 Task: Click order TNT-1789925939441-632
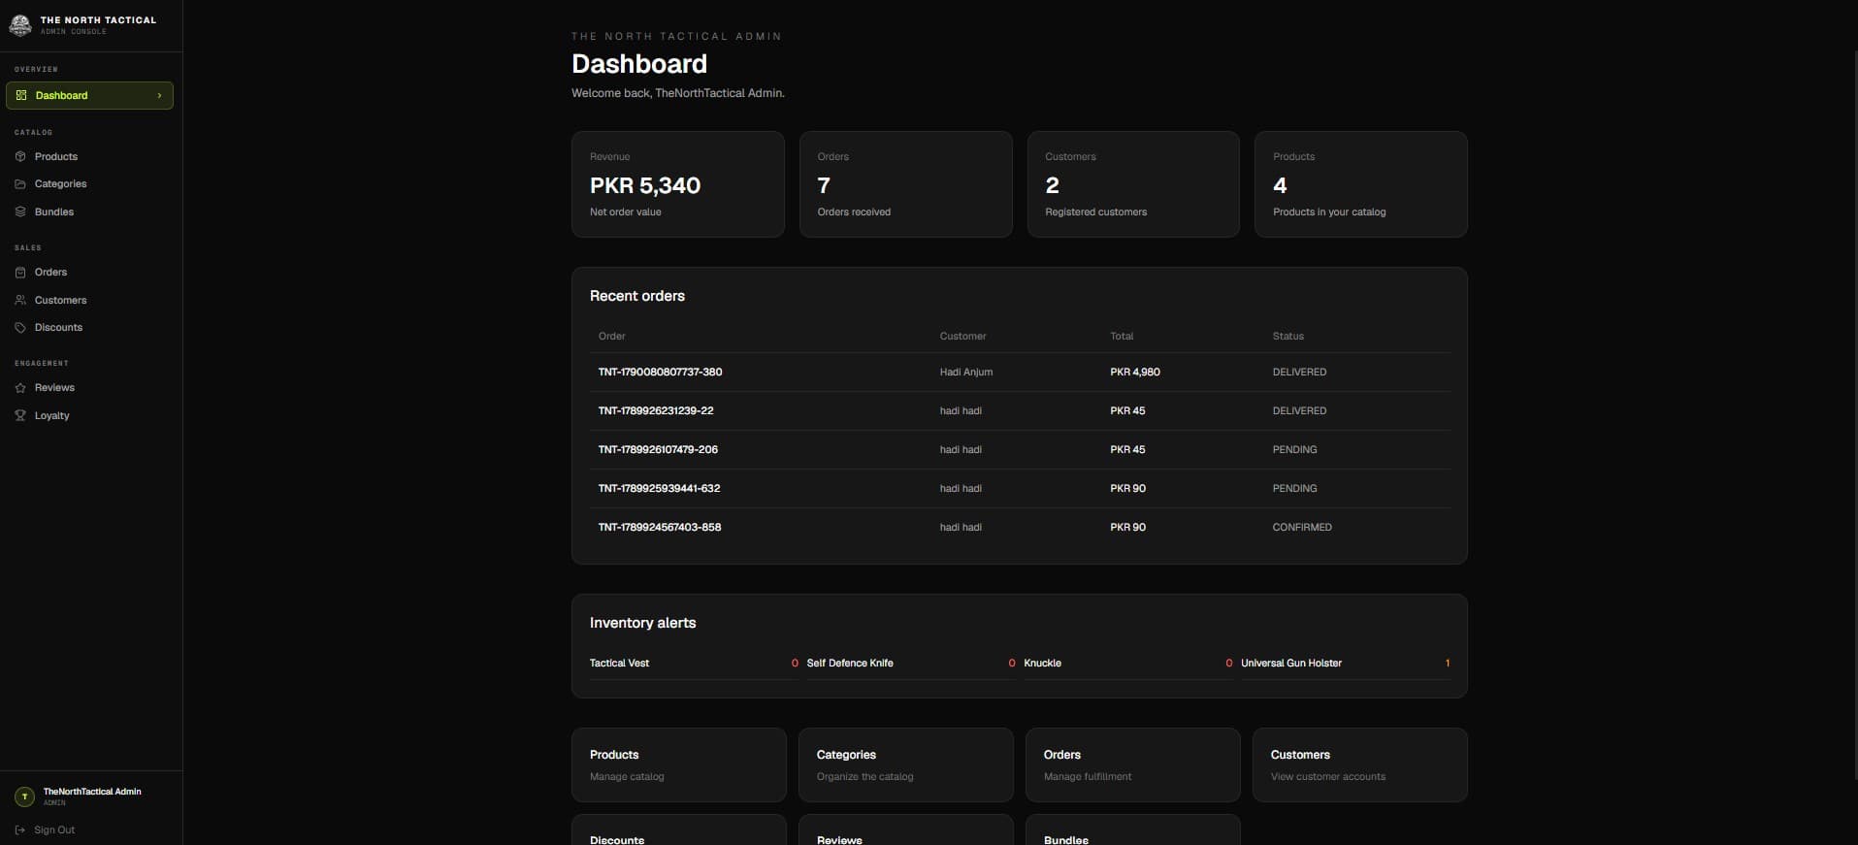tap(659, 488)
